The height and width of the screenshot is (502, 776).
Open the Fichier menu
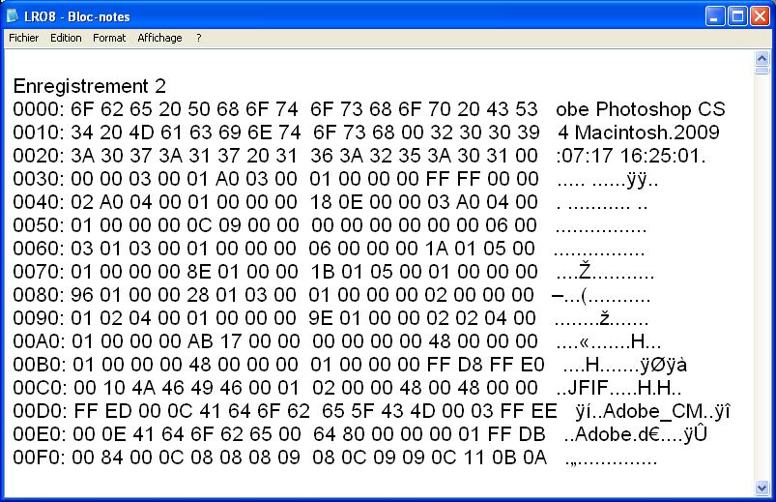tap(24, 38)
